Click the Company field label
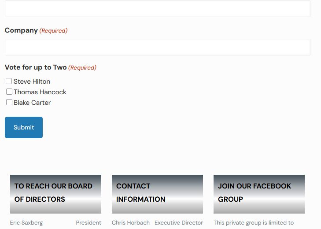 click(x=21, y=30)
